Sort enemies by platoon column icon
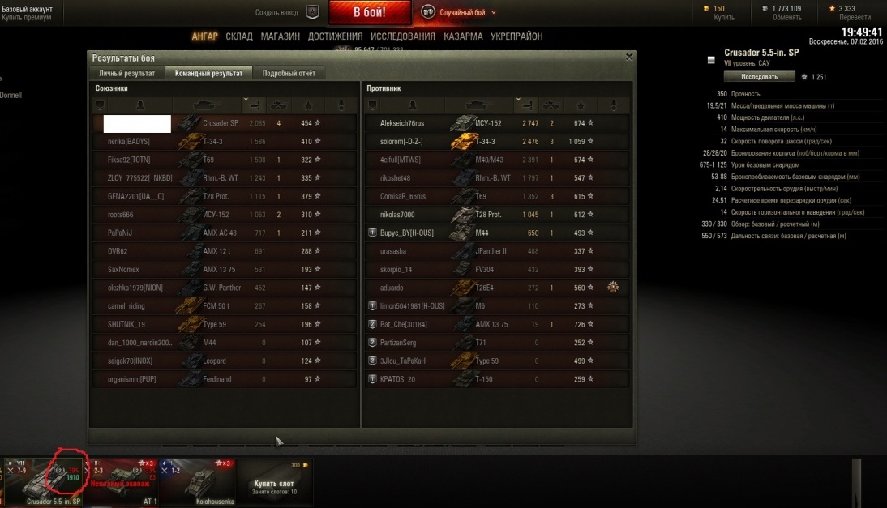 pos(372,105)
